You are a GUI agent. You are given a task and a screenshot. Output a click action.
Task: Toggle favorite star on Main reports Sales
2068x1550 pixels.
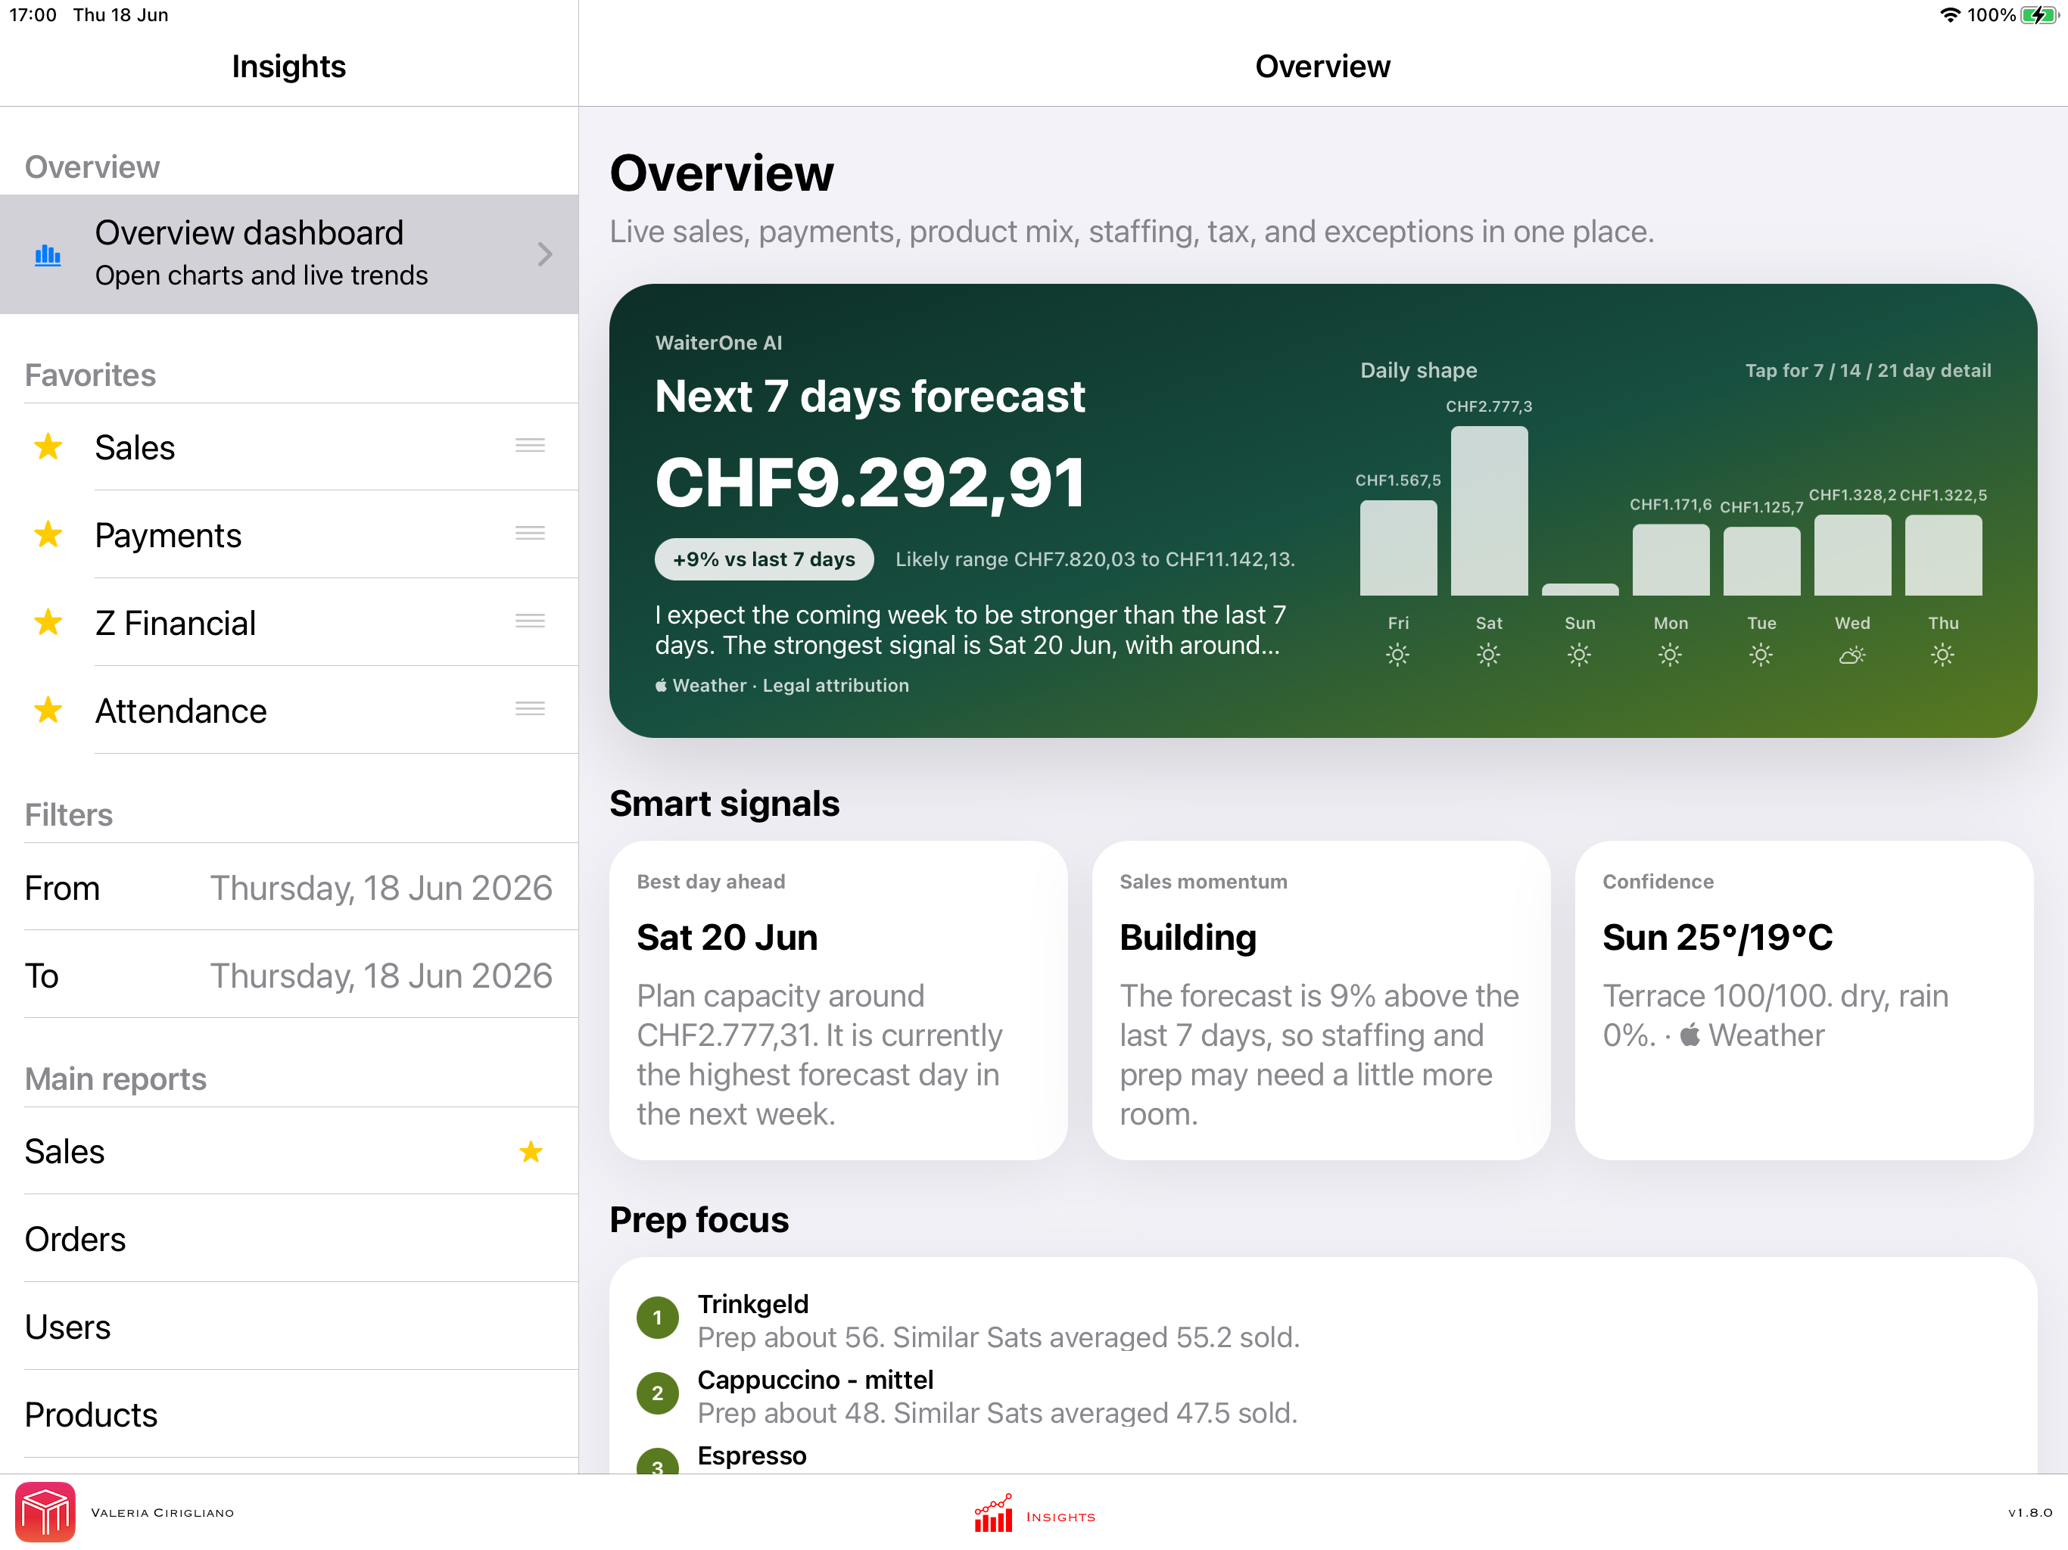point(531,1152)
